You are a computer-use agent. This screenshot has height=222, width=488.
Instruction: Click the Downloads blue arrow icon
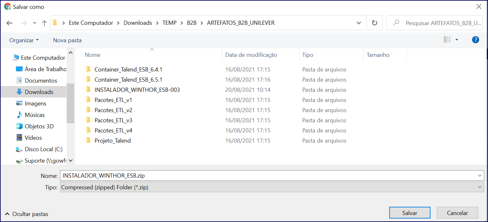point(19,92)
